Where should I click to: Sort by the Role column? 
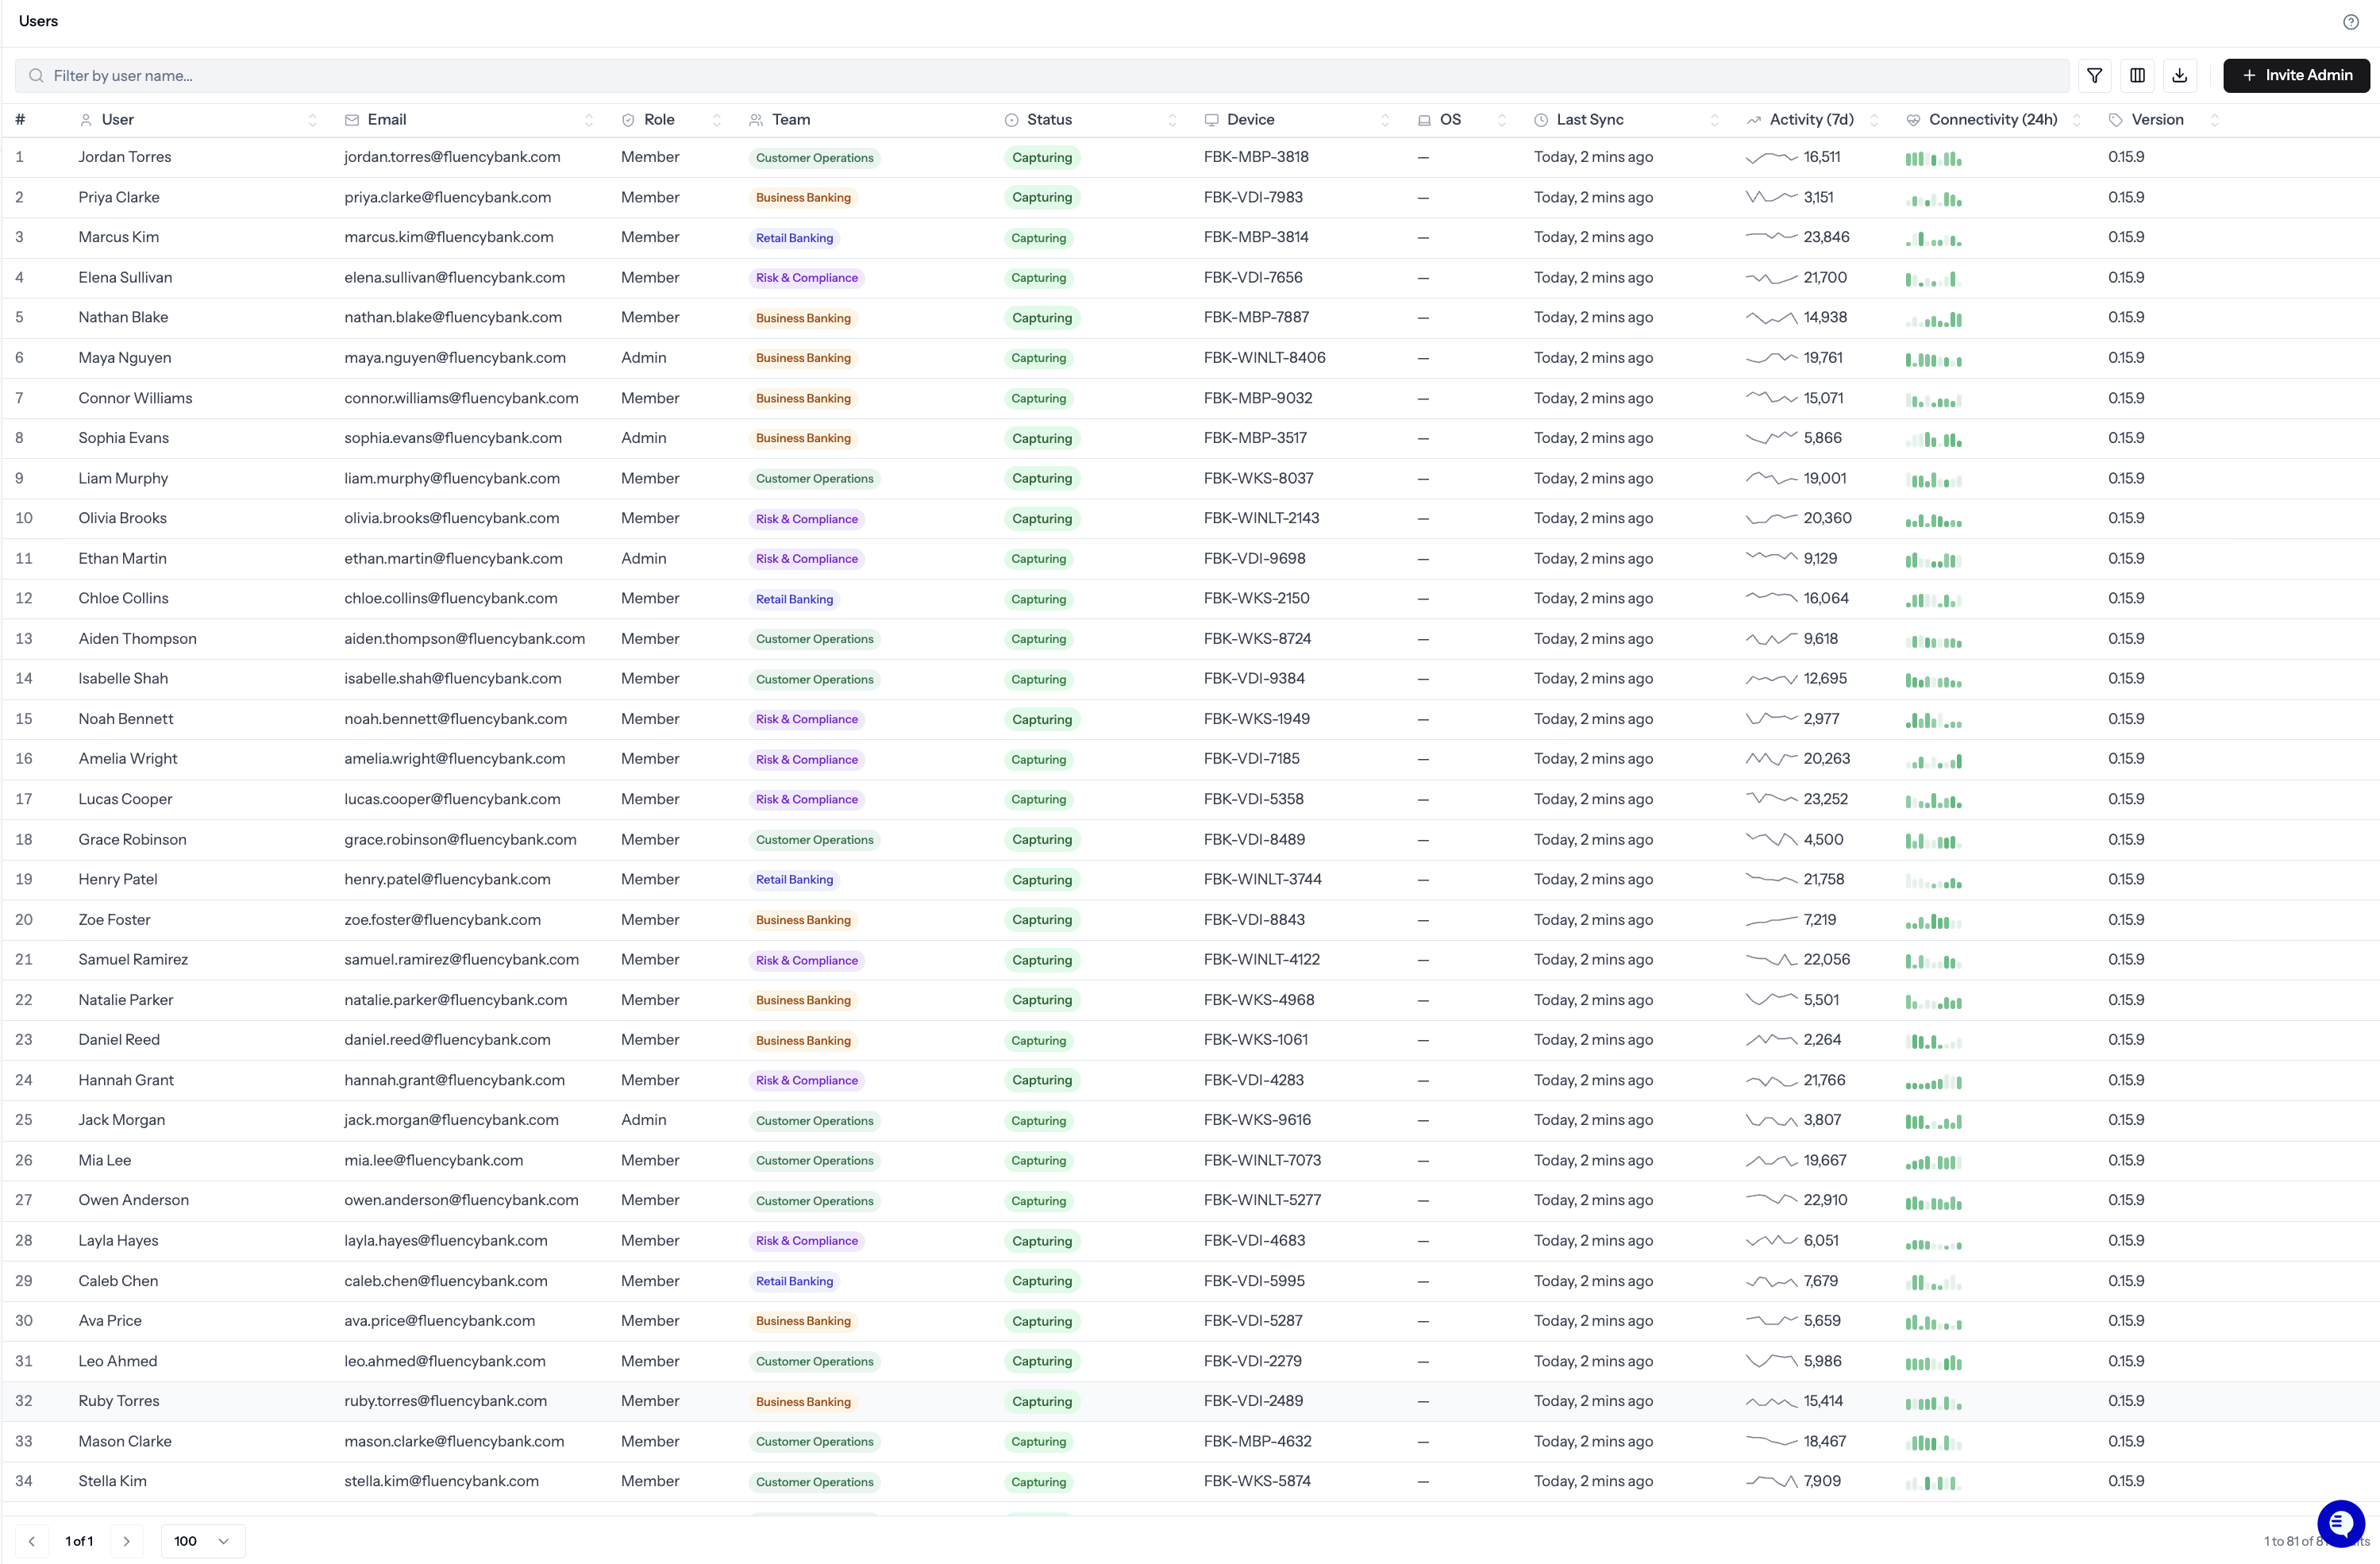click(717, 120)
